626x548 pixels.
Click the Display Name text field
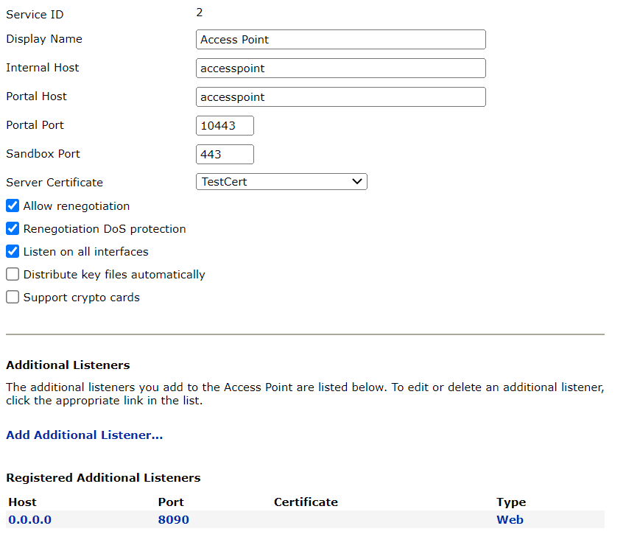click(x=340, y=40)
